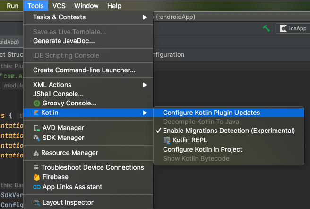Click the App Links Assistant chain icon
The height and width of the screenshot is (209, 310).
click(x=37, y=187)
